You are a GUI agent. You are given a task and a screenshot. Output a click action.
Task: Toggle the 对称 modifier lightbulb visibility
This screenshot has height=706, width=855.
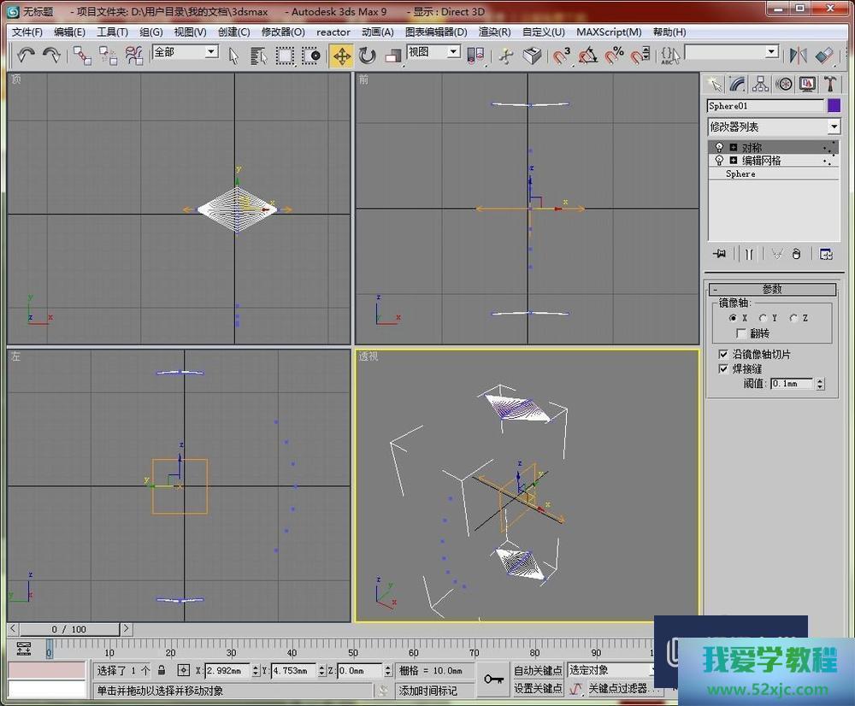tap(719, 148)
